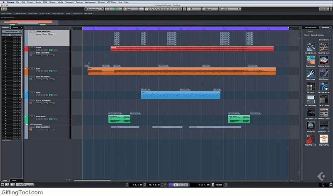Open the auto-scroll options dropdown
The width and height of the screenshot is (333, 196).
[143, 9]
